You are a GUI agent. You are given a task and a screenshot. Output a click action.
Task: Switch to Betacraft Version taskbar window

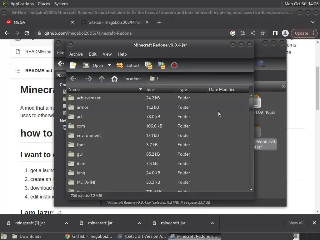pyautogui.click(x=142, y=236)
